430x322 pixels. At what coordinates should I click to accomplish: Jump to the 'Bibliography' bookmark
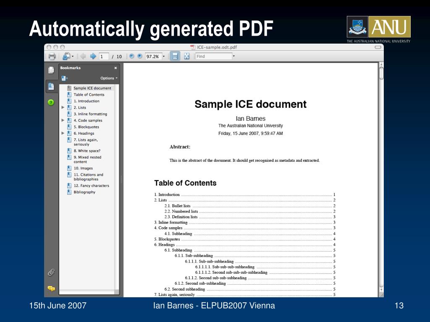click(x=84, y=192)
